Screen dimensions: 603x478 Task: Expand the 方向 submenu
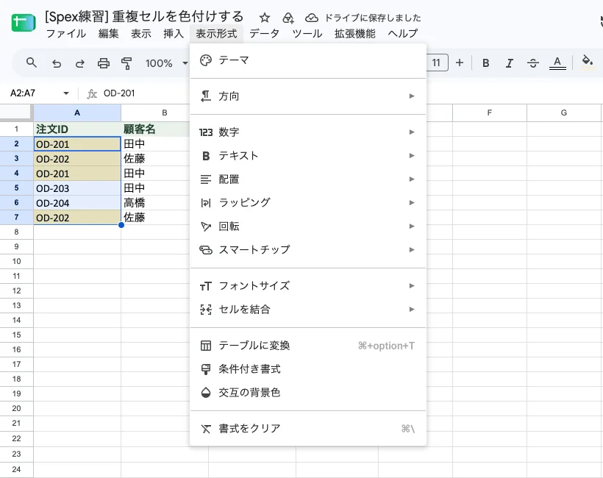click(308, 96)
